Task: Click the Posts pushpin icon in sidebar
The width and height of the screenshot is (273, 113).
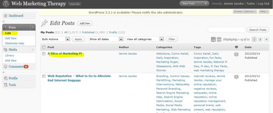Action: click(x=5, y=27)
